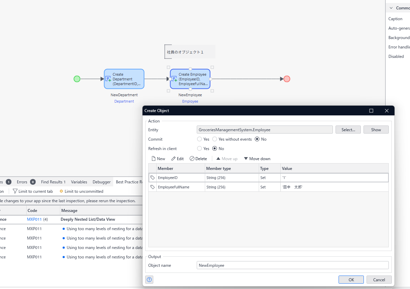Click the NewEmployee label under activity

click(190, 95)
